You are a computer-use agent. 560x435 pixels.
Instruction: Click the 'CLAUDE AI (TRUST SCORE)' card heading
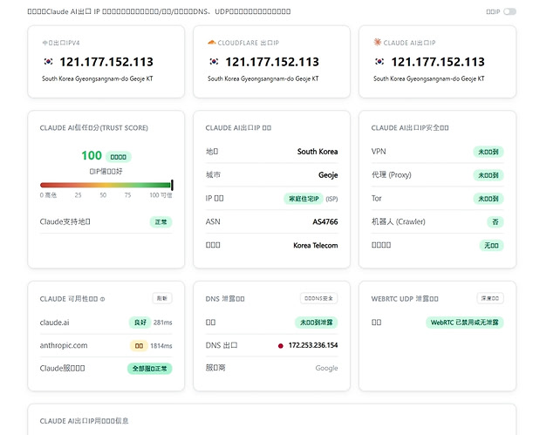click(x=94, y=128)
